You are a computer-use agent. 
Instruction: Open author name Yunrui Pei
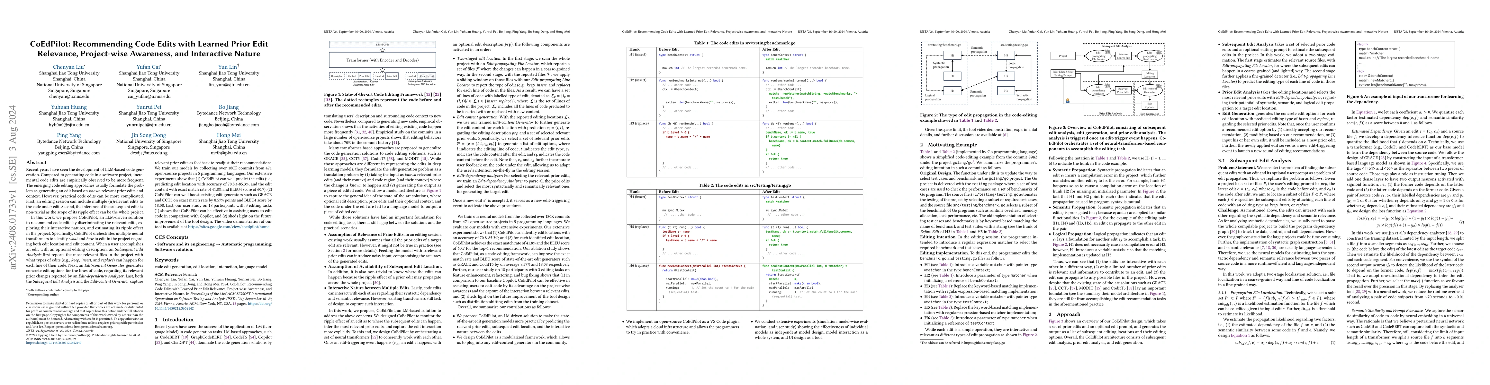point(149,107)
